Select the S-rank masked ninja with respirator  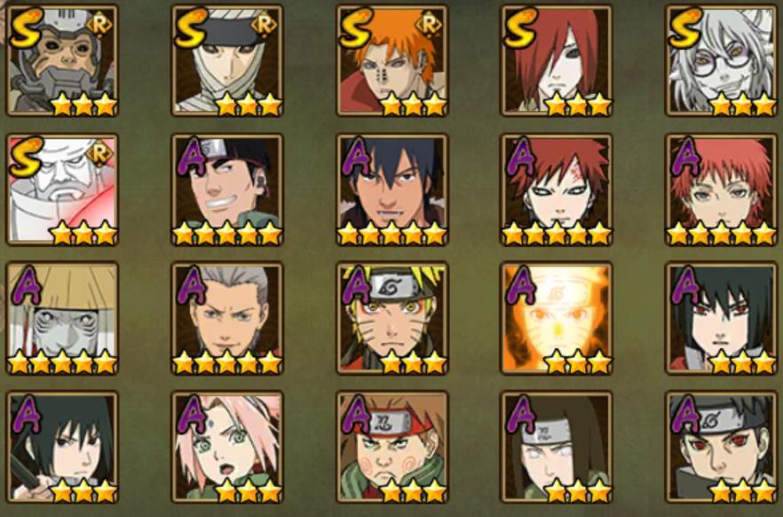(x=62, y=60)
